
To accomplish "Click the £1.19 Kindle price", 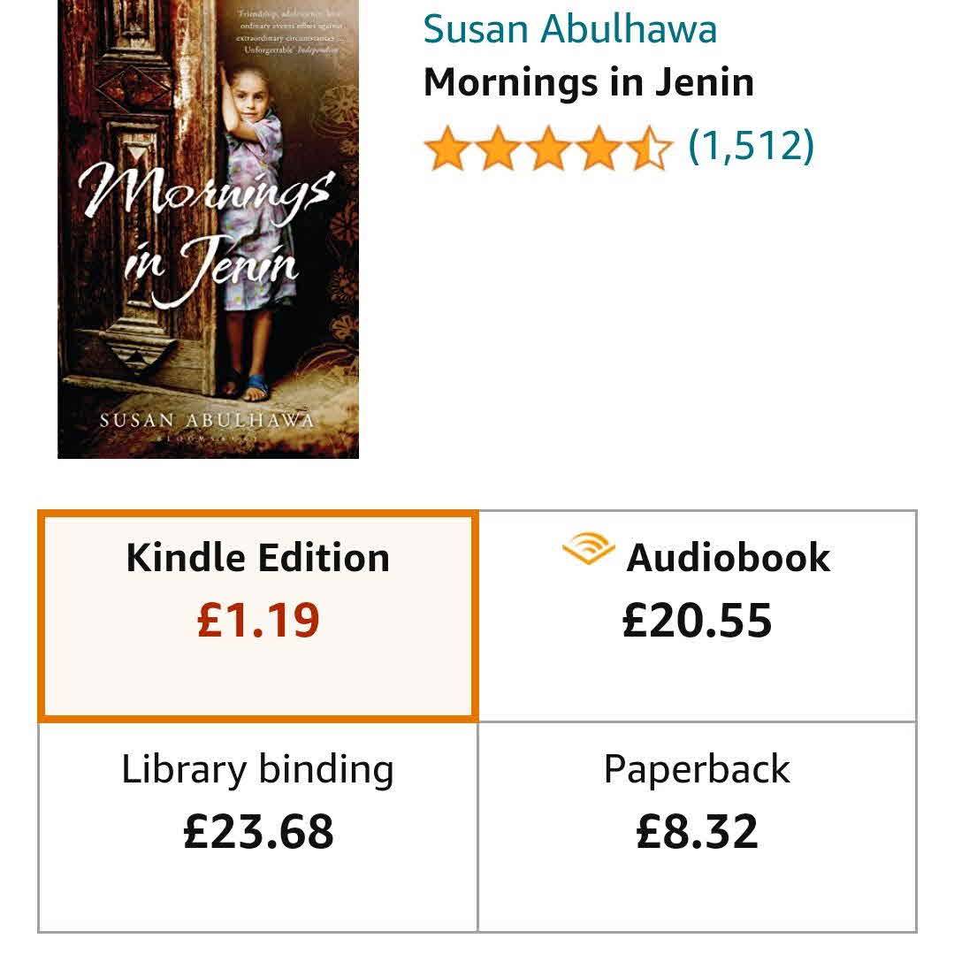I will [x=258, y=621].
